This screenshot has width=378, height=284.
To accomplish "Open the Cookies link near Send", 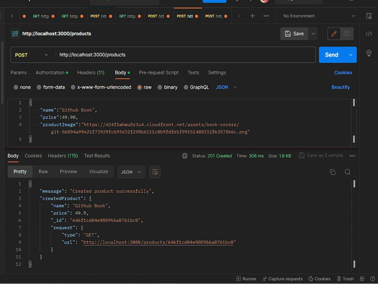I will coord(343,73).
